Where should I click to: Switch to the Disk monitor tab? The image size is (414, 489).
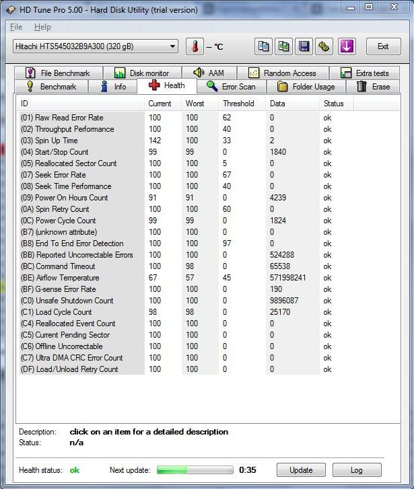143,73
